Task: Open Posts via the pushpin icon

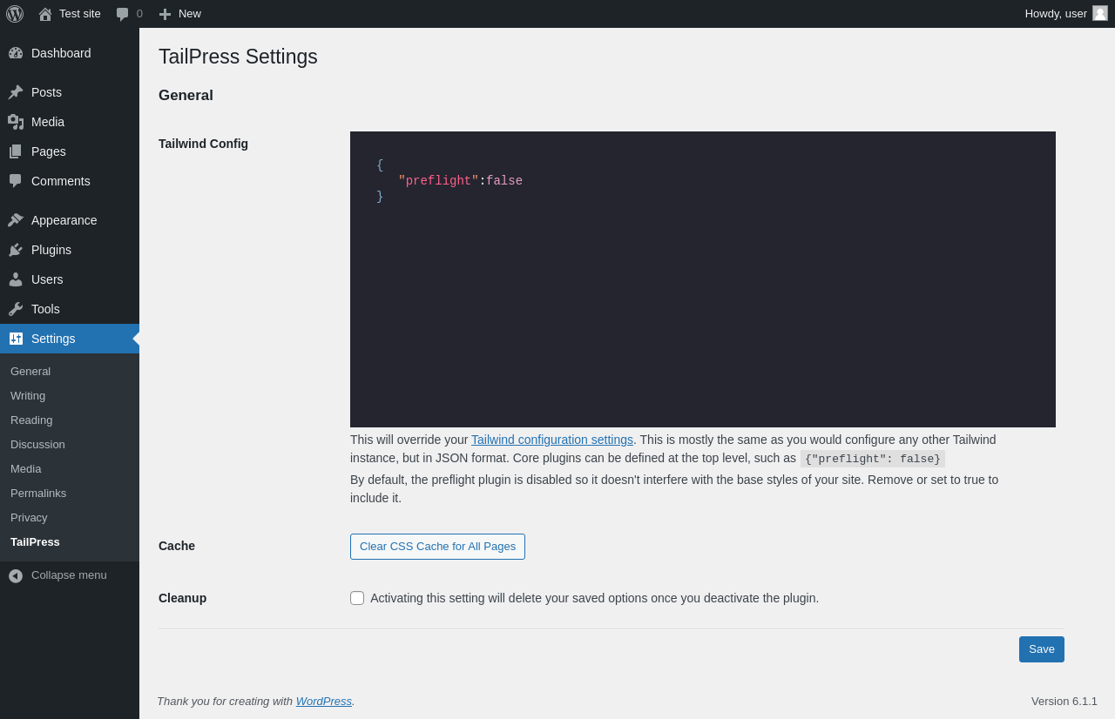Action: [16, 92]
